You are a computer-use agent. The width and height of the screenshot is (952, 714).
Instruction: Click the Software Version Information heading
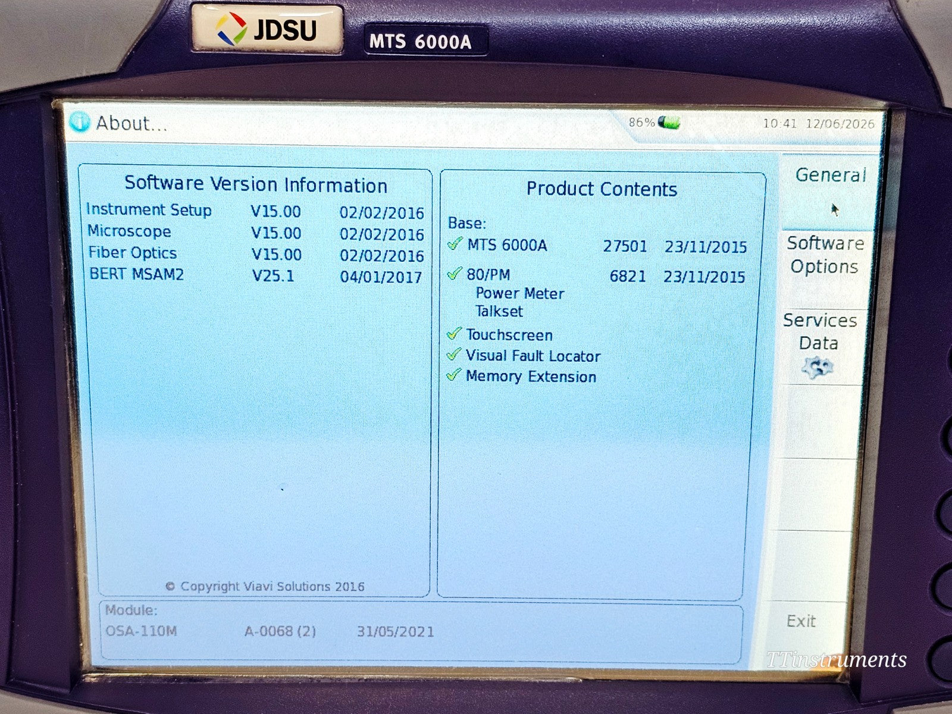point(256,184)
